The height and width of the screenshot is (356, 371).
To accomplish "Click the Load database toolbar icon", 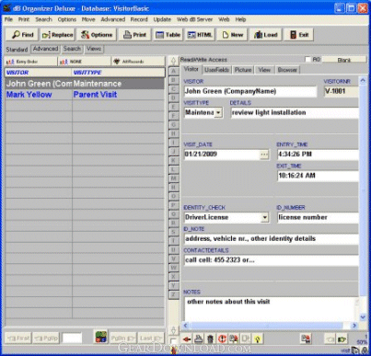I will [265, 35].
